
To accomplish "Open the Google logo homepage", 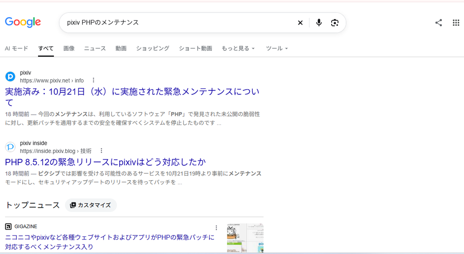I will coord(23,22).
